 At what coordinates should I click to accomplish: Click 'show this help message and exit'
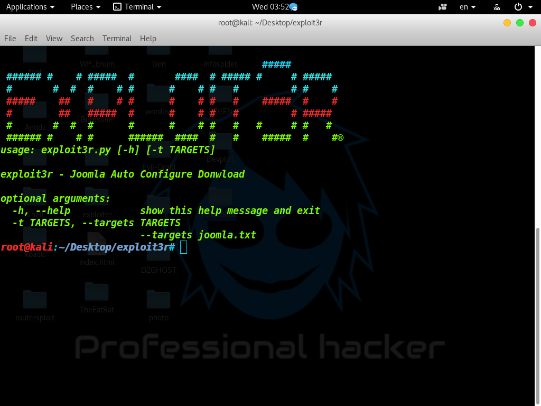point(230,210)
